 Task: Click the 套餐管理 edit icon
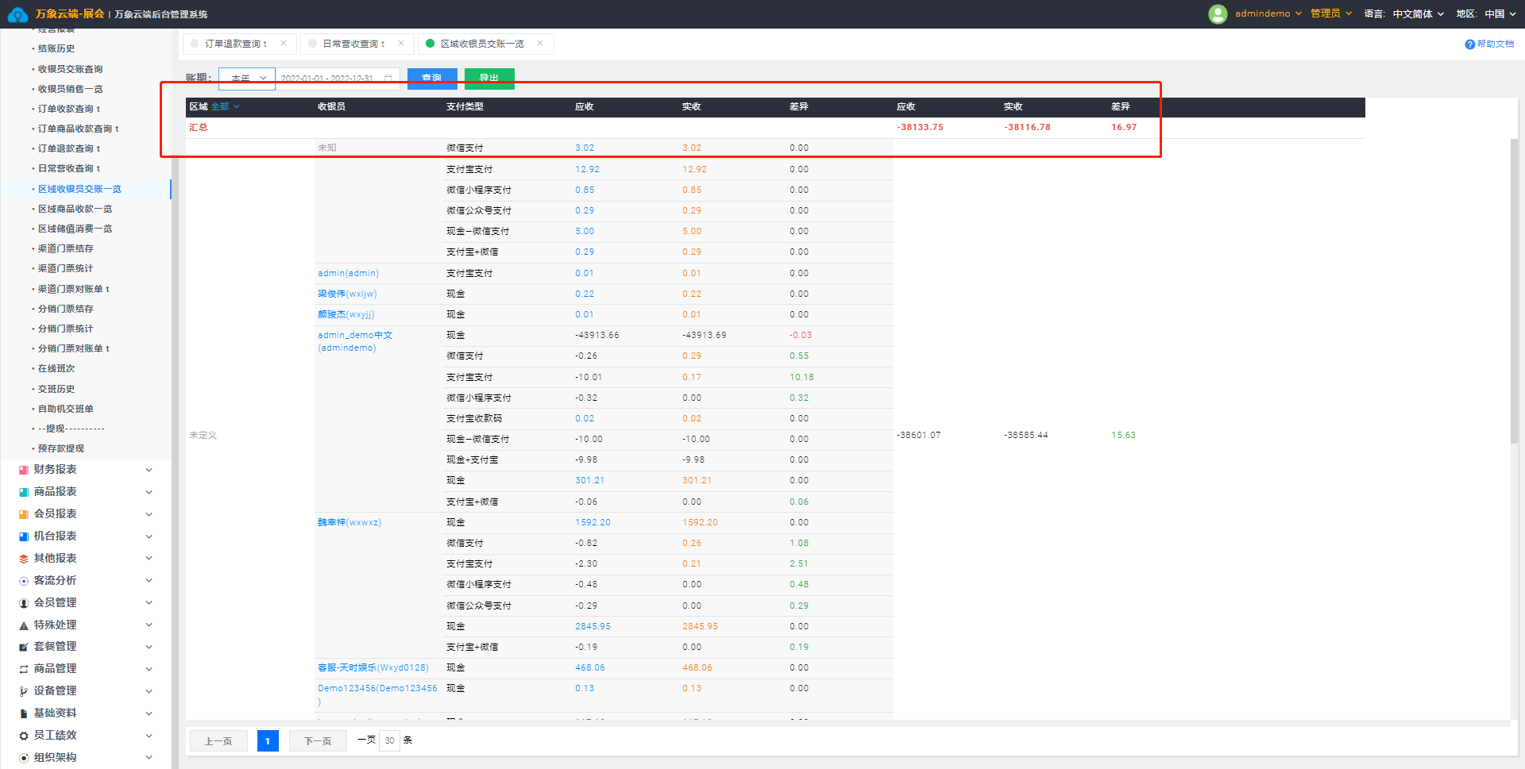24,647
